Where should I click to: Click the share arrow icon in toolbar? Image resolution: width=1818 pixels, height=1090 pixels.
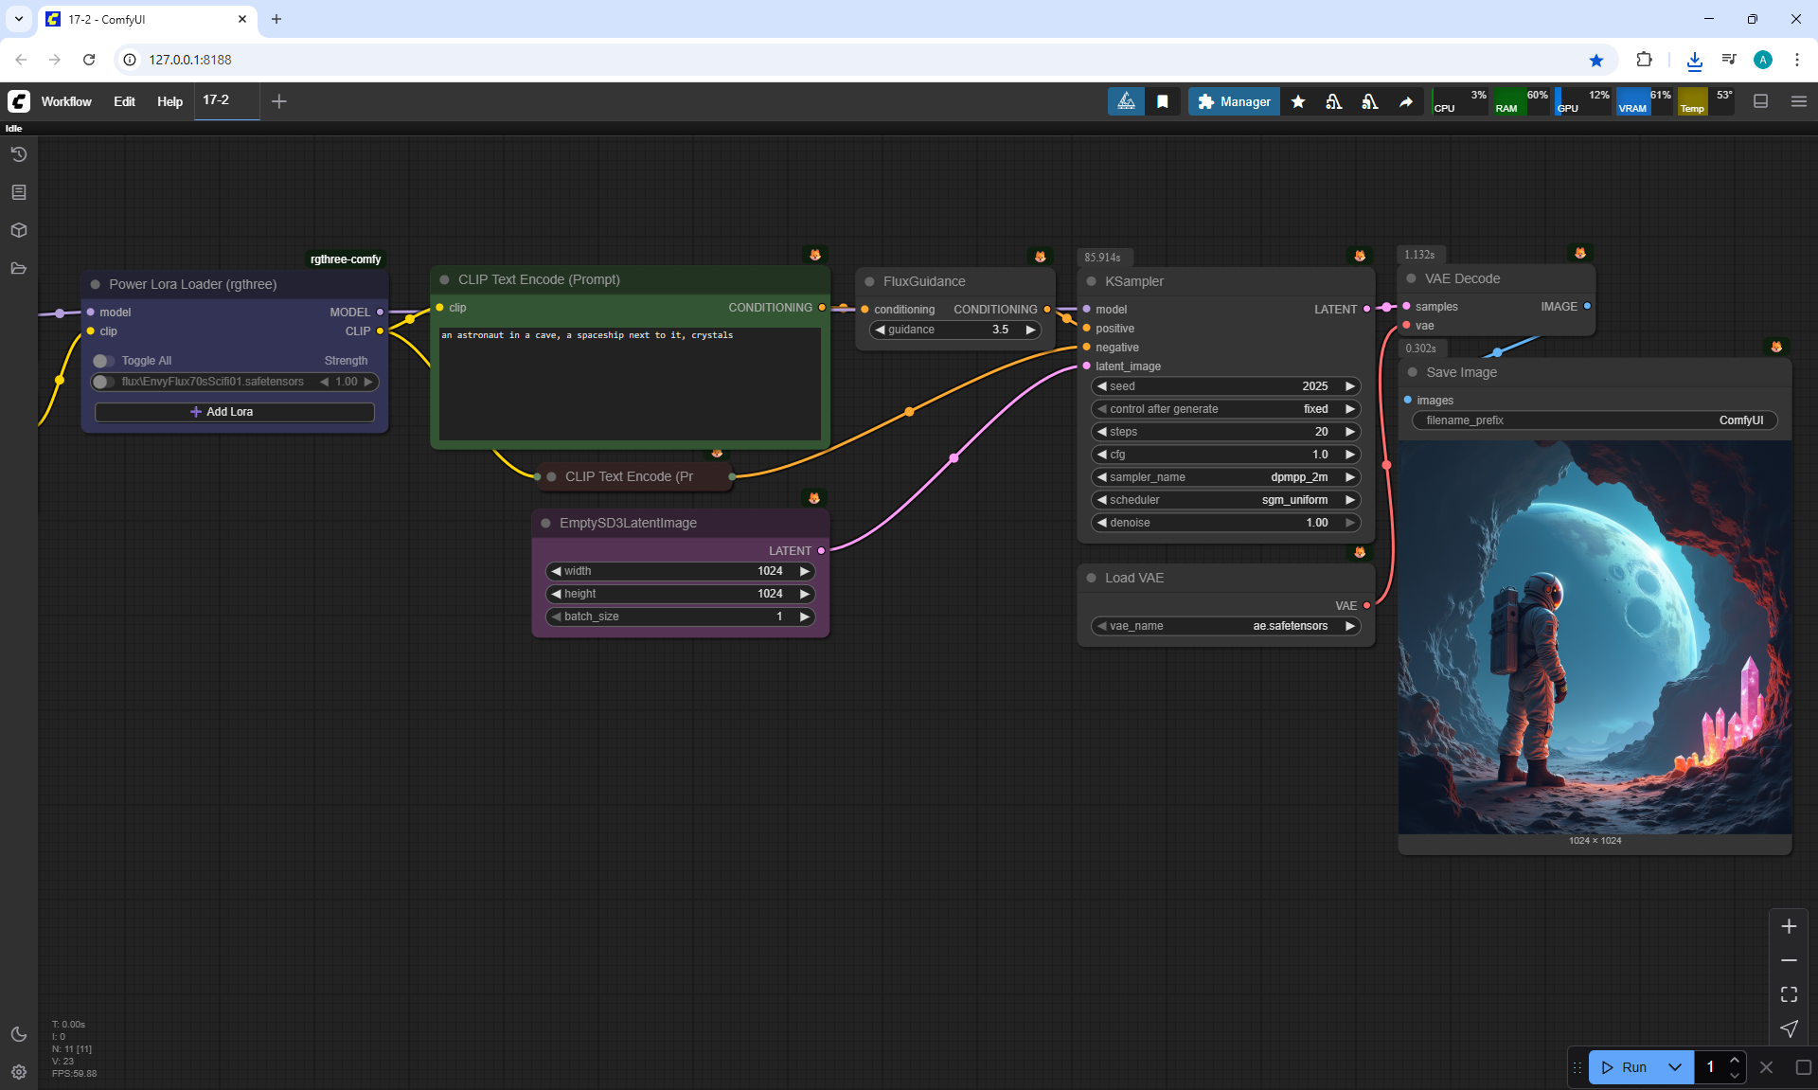click(x=1406, y=101)
